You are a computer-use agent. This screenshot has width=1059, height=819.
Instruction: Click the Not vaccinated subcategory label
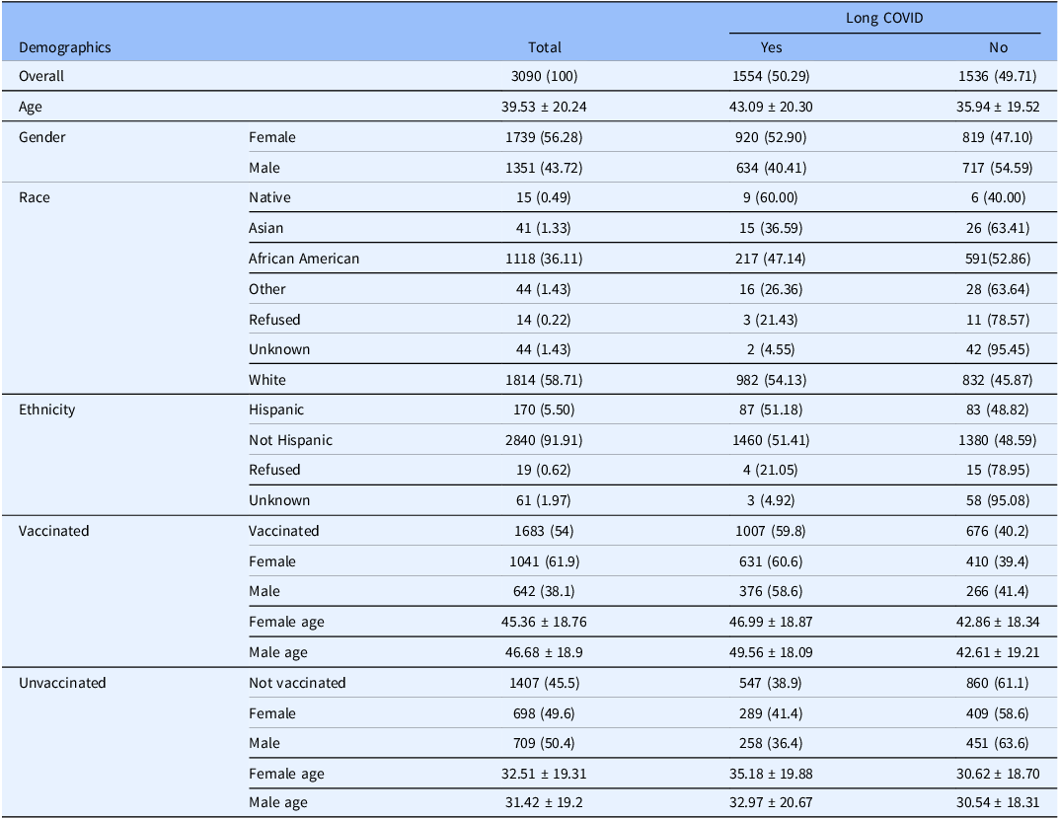[x=297, y=683]
